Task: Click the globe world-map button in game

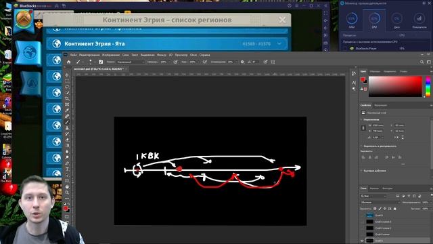Action: (30, 52)
